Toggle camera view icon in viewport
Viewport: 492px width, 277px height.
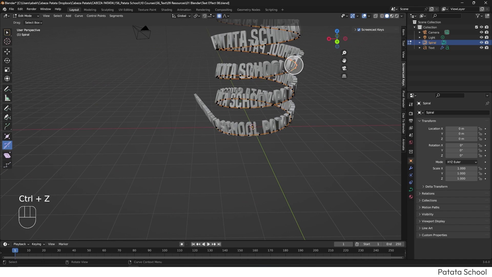[344, 68]
